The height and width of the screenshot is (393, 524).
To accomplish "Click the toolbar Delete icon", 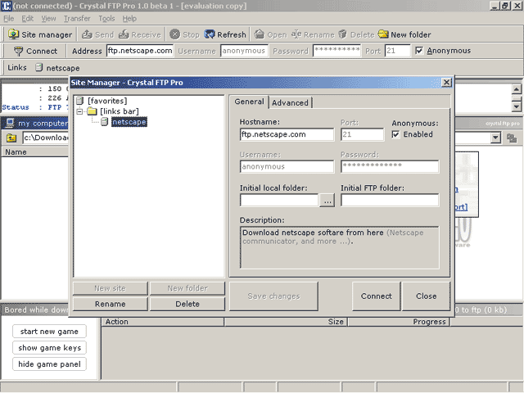I will point(342,34).
